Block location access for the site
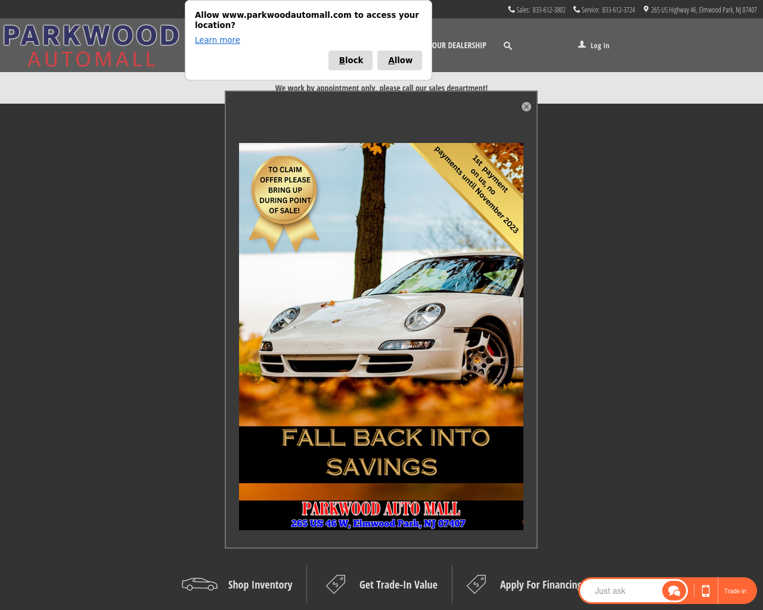Viewport: 763px width, 610px height. pos(351,60)
